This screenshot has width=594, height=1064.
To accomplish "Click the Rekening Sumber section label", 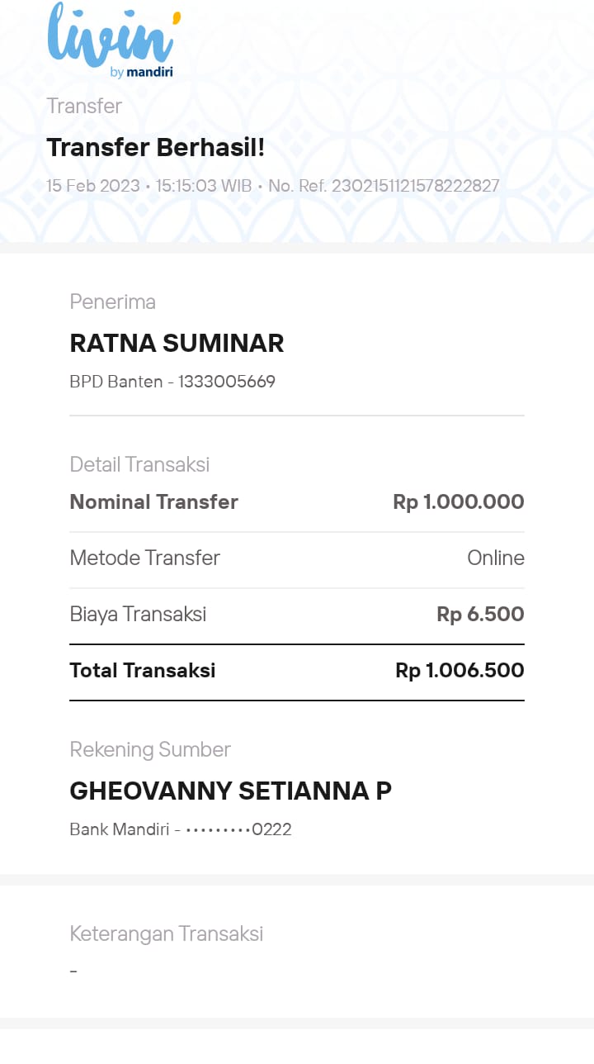I will tap(150, 749).
